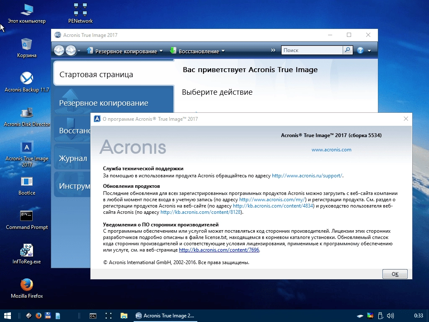Viewport: 429px width, 322px height.
Task: Select Журнал sidebar tab
Action: click(72, 157)
